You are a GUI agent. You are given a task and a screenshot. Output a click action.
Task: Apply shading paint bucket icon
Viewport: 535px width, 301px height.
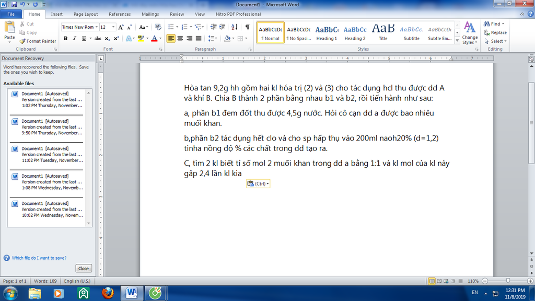pyautogui.click(x=227, y=39)
